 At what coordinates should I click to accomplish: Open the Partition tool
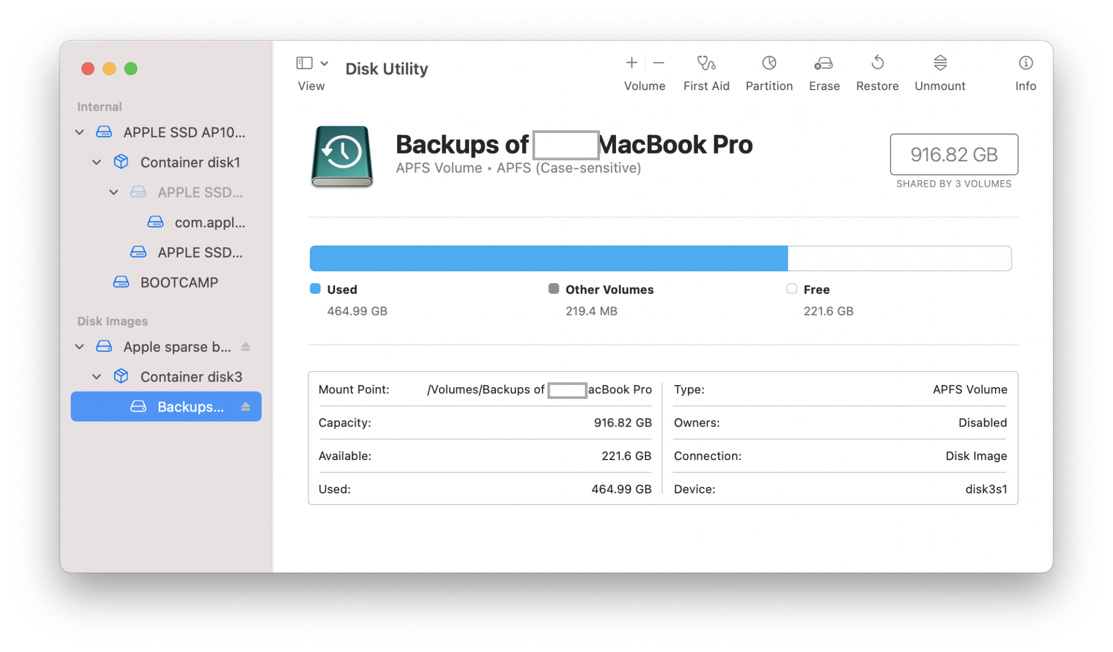click(x=769, y=64)
